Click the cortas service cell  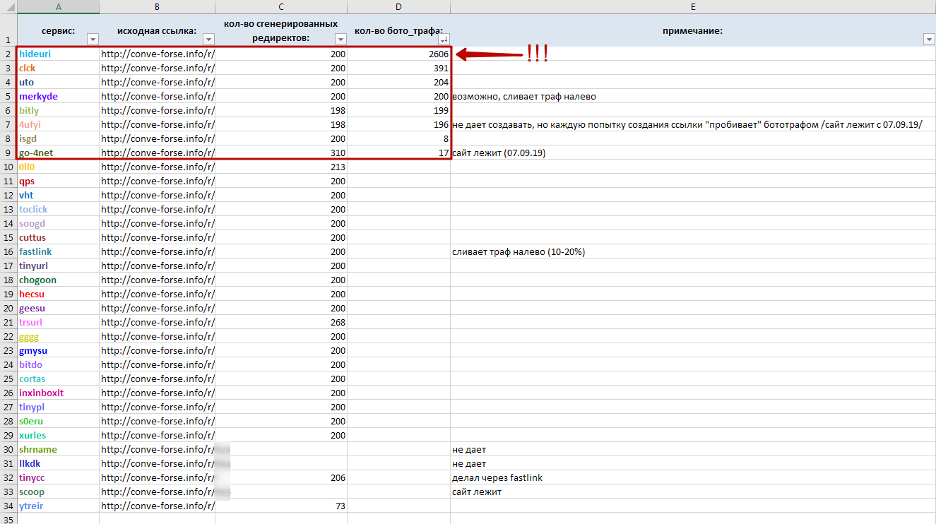click(x=58, y=379)
